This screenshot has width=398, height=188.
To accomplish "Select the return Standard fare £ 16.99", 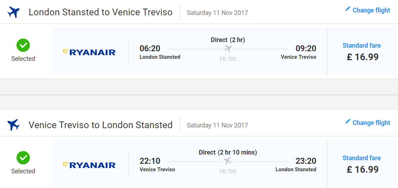I will [x=362, y=165].
